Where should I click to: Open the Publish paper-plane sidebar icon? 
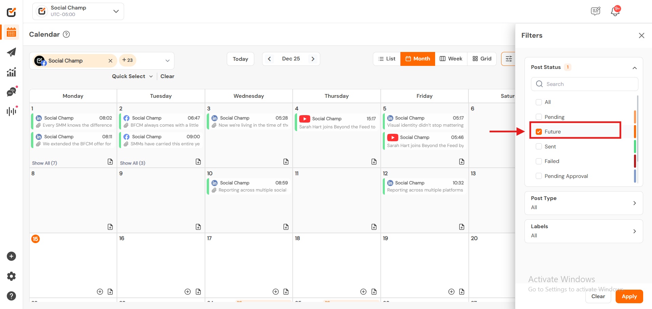11,52
